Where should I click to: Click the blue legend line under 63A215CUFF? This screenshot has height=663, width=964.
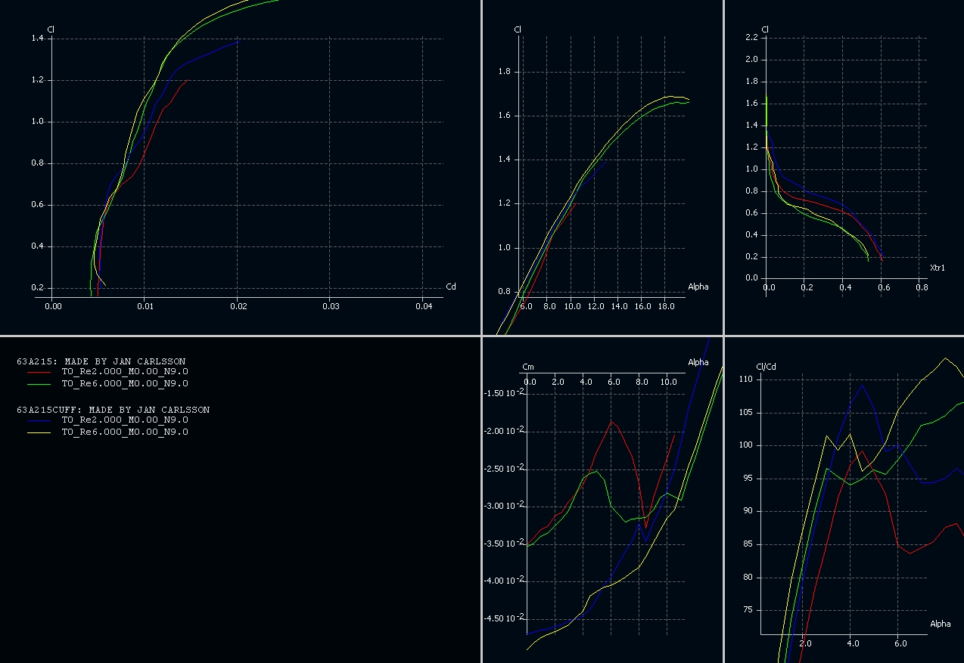(39, 420)
